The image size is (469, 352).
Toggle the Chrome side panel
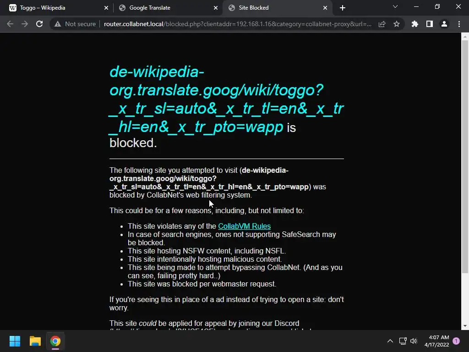click(430, 24)
